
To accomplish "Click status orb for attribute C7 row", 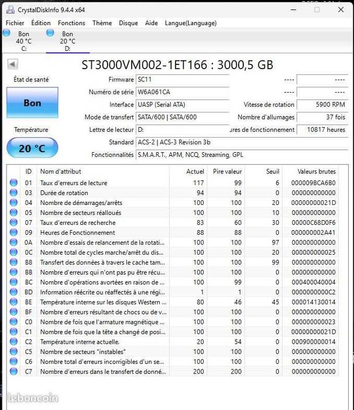I will 13,371.
